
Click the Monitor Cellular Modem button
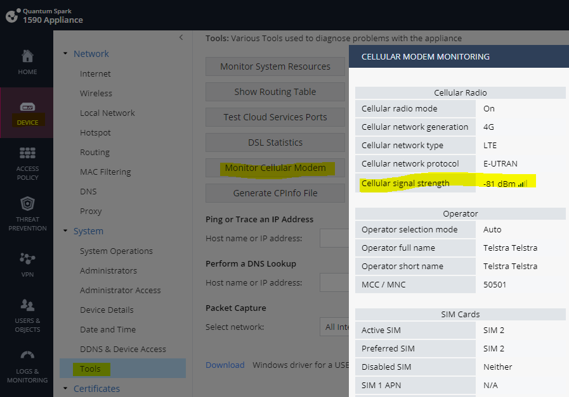coord(275,168)
